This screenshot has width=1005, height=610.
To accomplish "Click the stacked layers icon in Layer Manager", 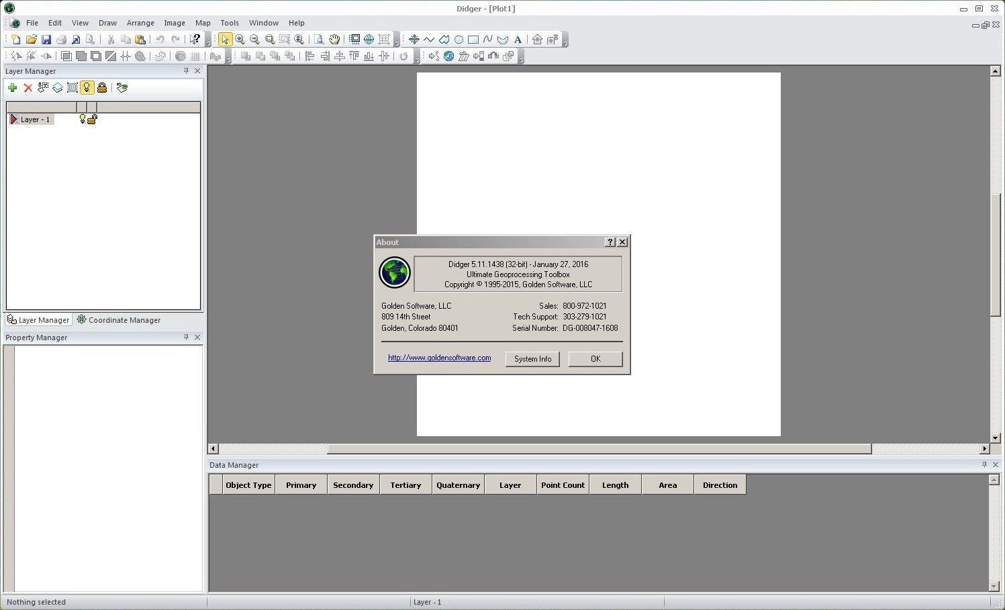I will point(58,88).
